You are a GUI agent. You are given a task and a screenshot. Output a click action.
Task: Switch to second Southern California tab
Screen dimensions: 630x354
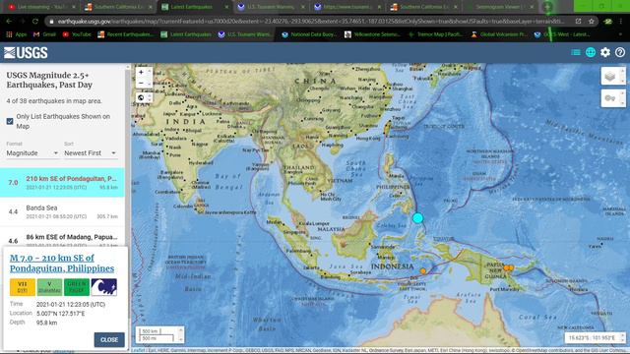pyautogui.click(x=424, y=7)
